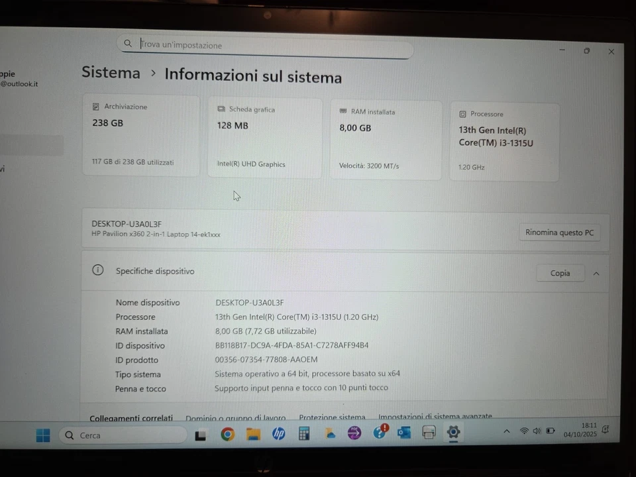Open the purple PDF converter taskbar icon
Viewport: 636px width, 477px height.
[354, 435]
